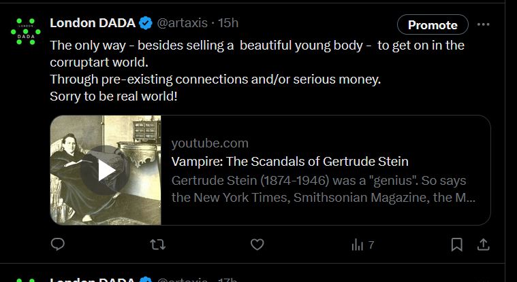Open 'Vampire: The Scandals of Gertrude Stein' title

tap(289, 162)
